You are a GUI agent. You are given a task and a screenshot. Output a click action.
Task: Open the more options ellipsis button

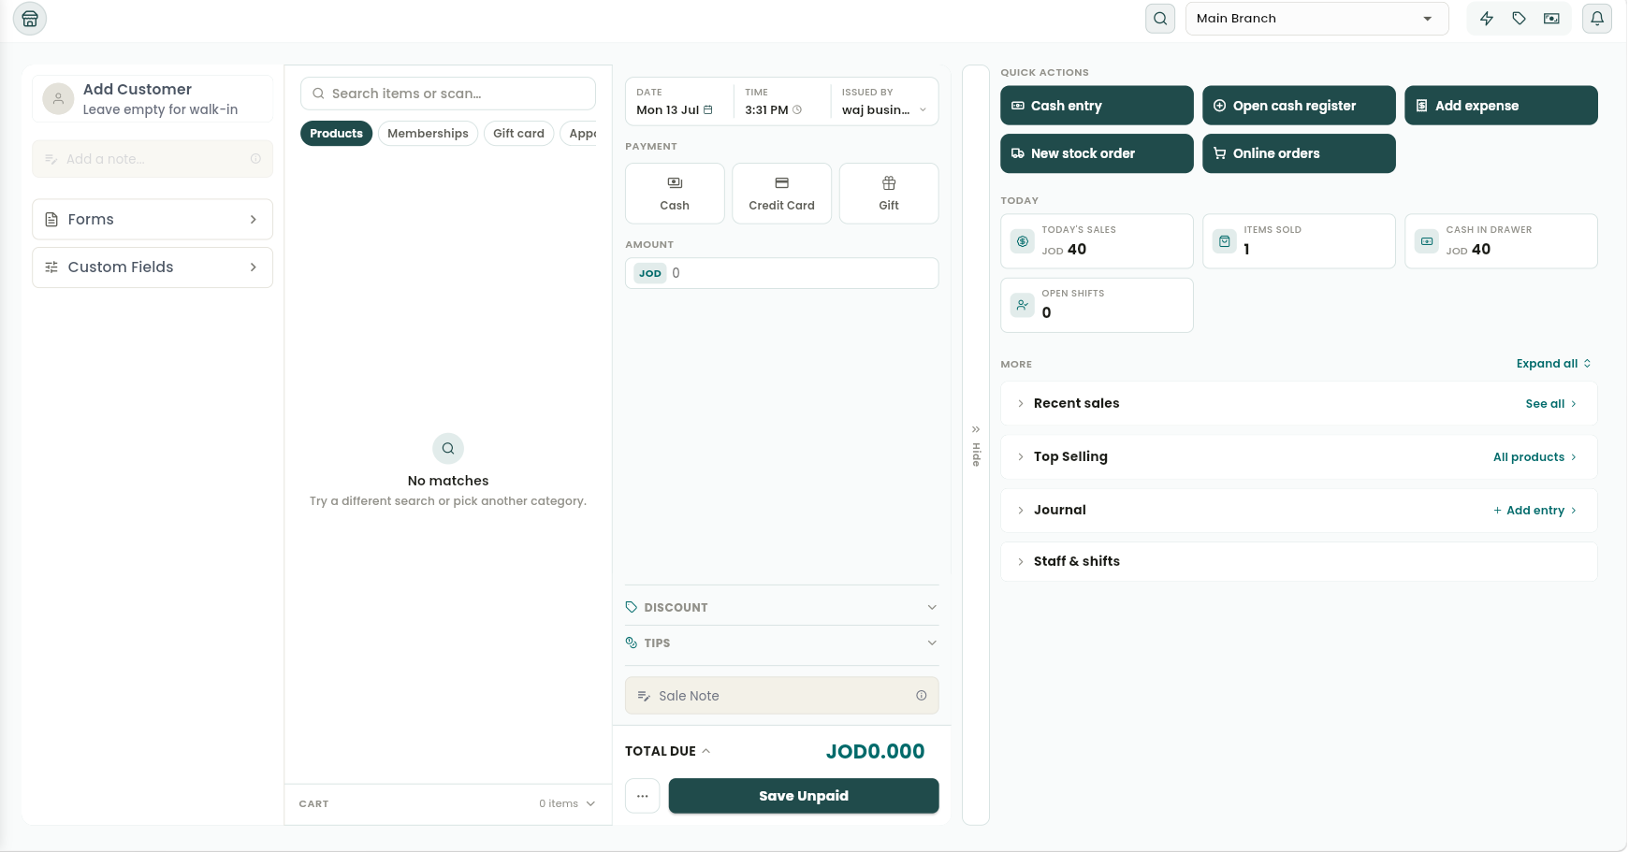(642, 796)
